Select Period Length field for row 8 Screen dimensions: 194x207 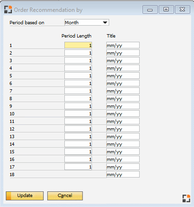pyautogui.click(x=78, y=98)
